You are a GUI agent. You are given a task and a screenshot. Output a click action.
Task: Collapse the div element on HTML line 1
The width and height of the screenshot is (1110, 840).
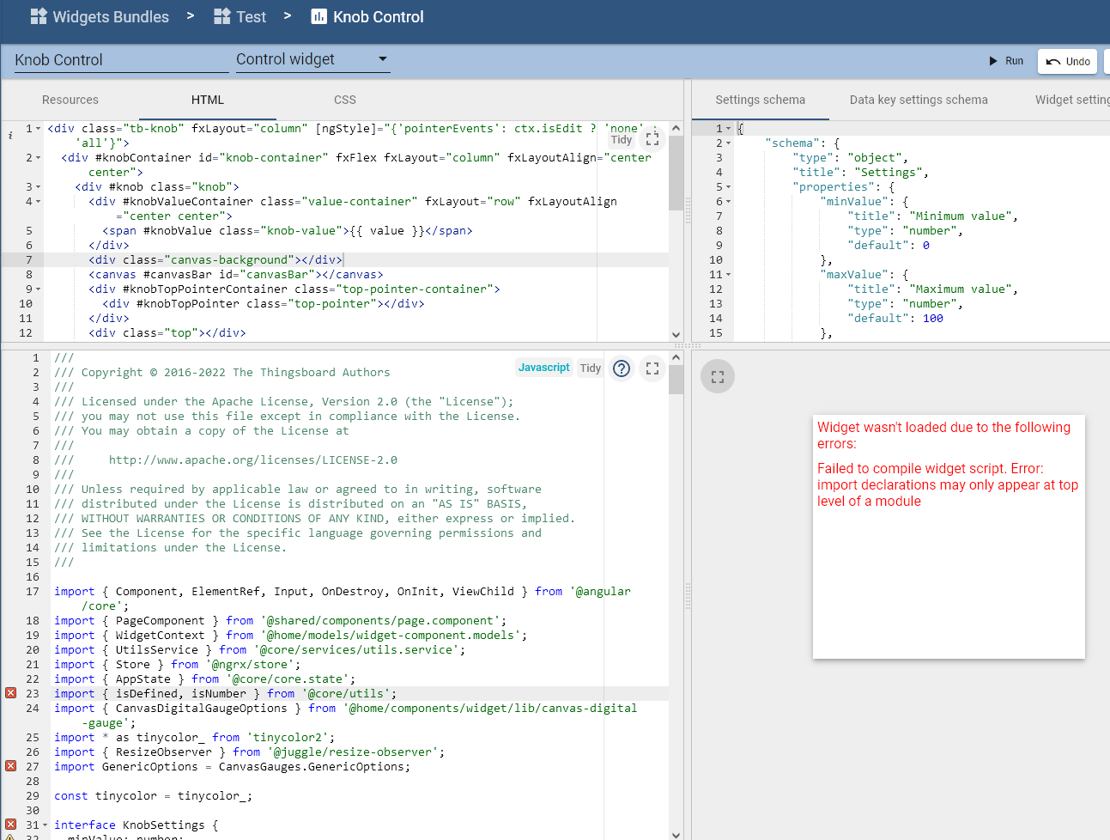pyautogui.click(x=39, y=127)
